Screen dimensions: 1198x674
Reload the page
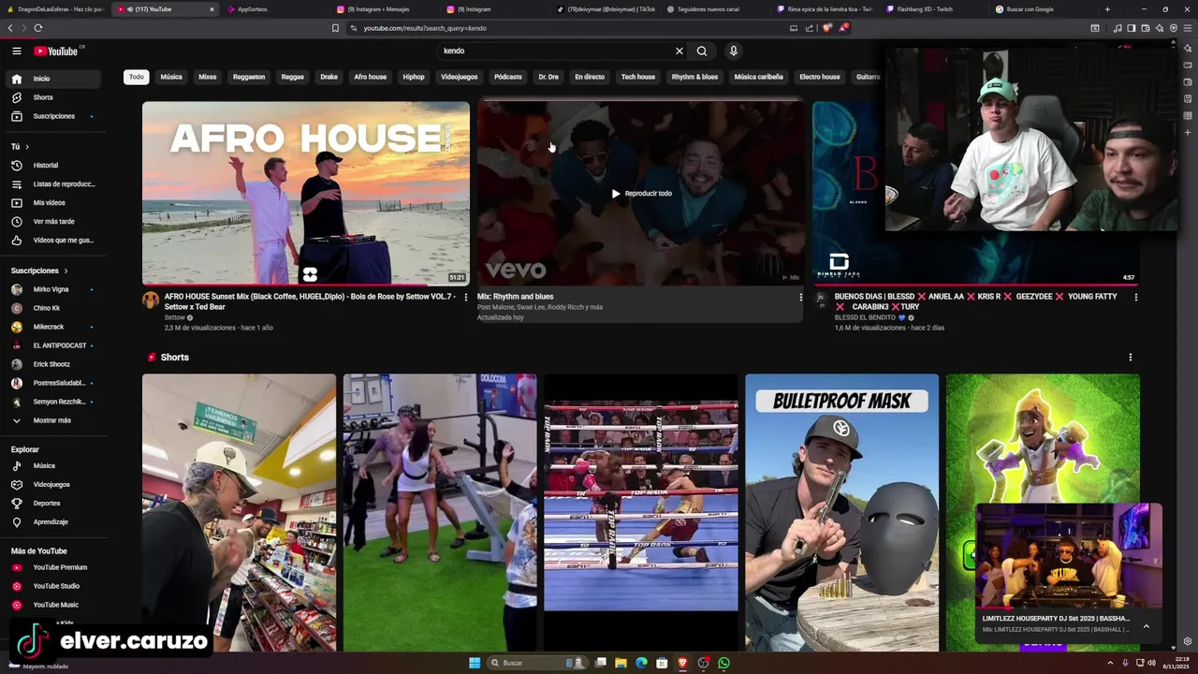[x=37, y=28]
